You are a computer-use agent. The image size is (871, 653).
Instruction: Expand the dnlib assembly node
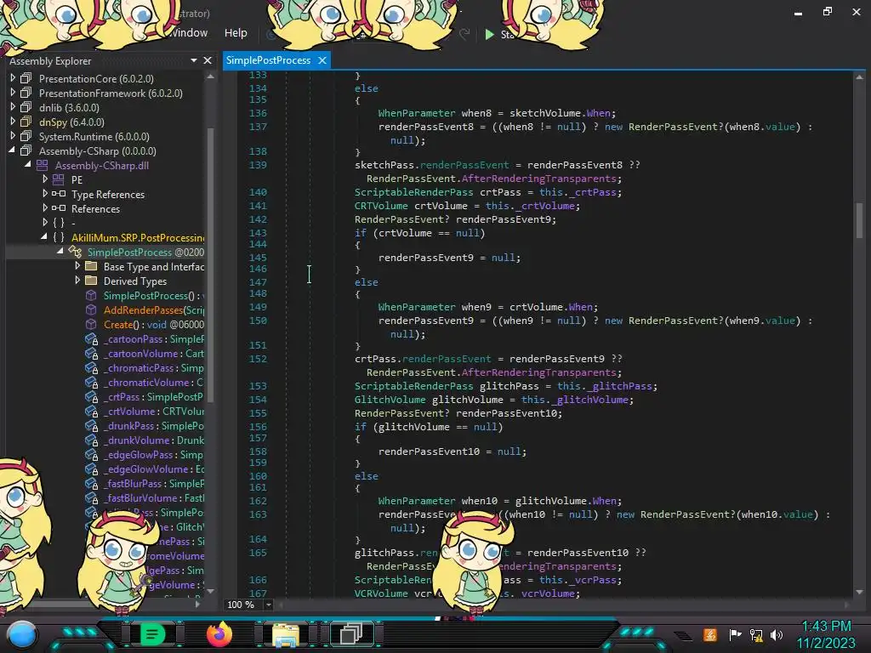pos(13,107)
